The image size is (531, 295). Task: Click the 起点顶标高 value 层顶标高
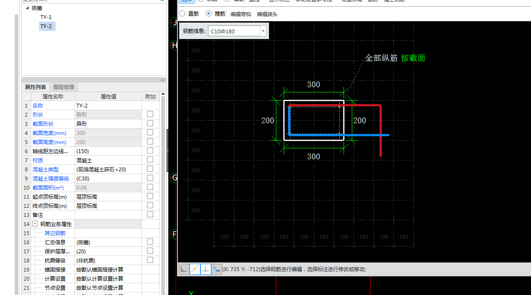[108, 197]
